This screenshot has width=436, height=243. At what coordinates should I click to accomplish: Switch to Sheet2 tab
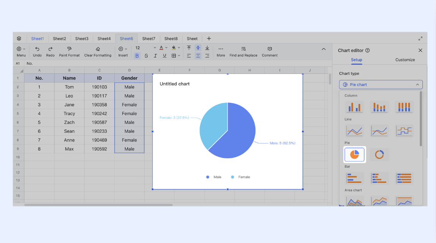pyautogui.click(x=60, y=39)
